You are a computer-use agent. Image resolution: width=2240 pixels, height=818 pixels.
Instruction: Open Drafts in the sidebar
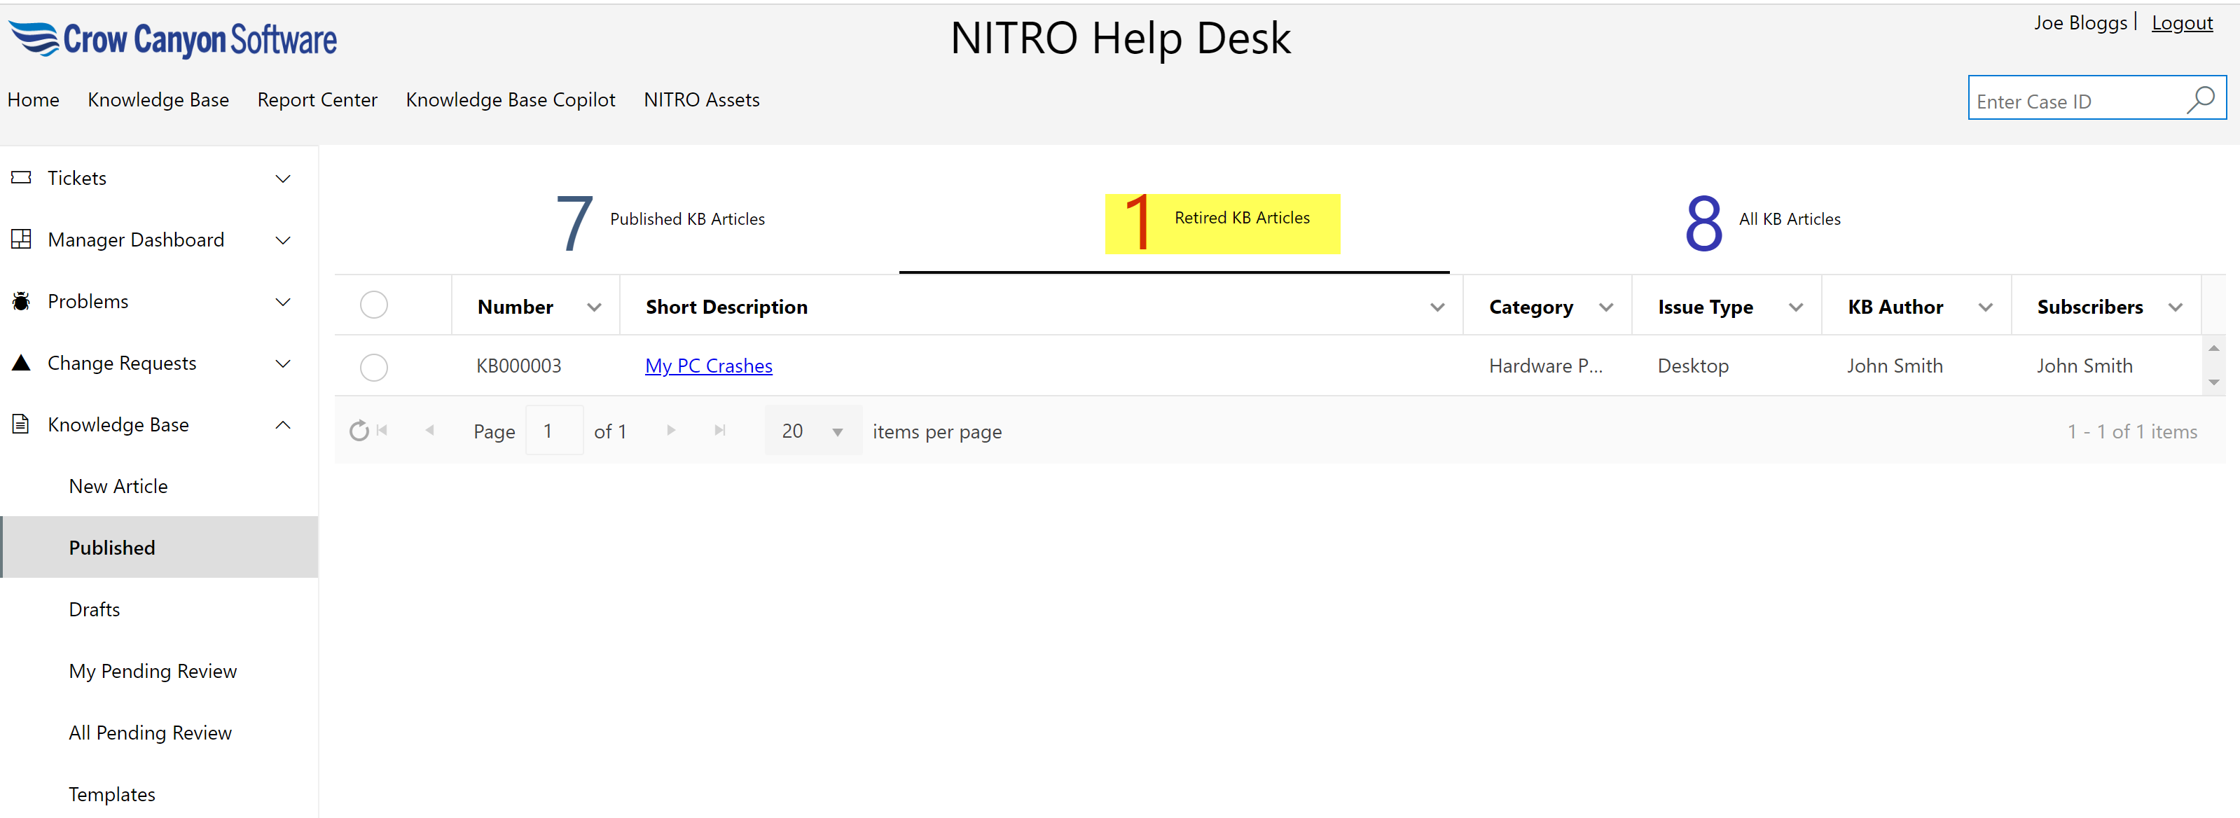pyautogui.click(x=95, y=609)
